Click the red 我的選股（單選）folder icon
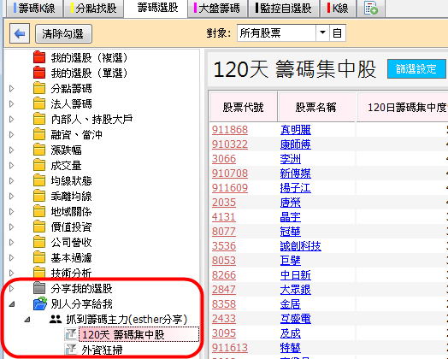The image size is (448, 359). (x=39, y=73)
